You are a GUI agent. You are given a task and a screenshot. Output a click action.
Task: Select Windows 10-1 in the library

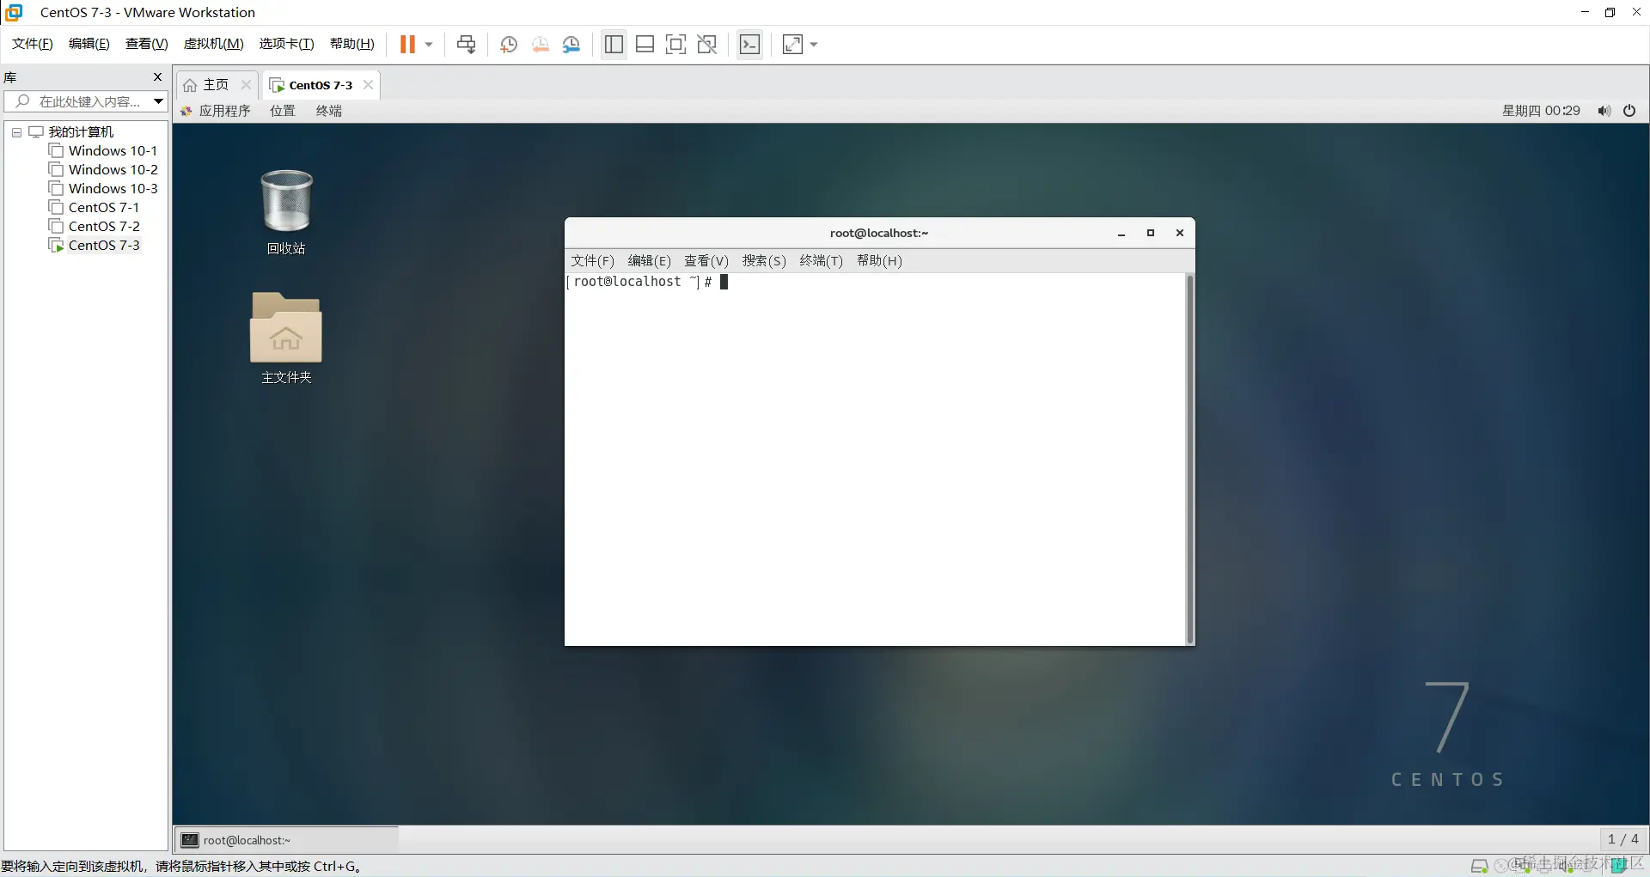[113, 151]
